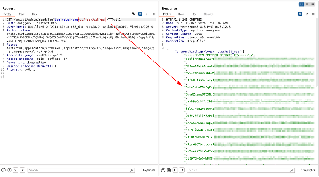Image resolution: width=319 pixels, height=177 pixels.
Task: Click the Request panel title
Action: click(x=9, y=9)
